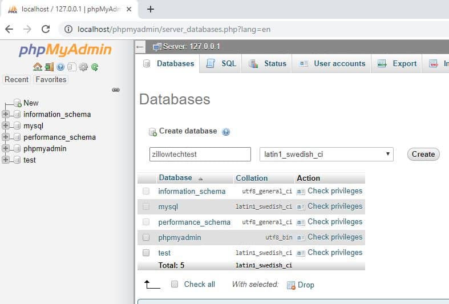
Task: Click the browser Back arrow
Action: (x=9, y=29)
